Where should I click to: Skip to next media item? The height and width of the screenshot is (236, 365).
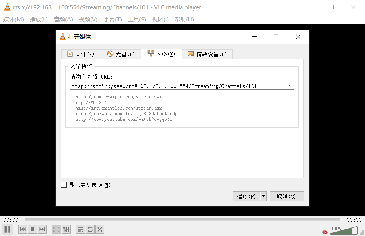pos(42,230)
